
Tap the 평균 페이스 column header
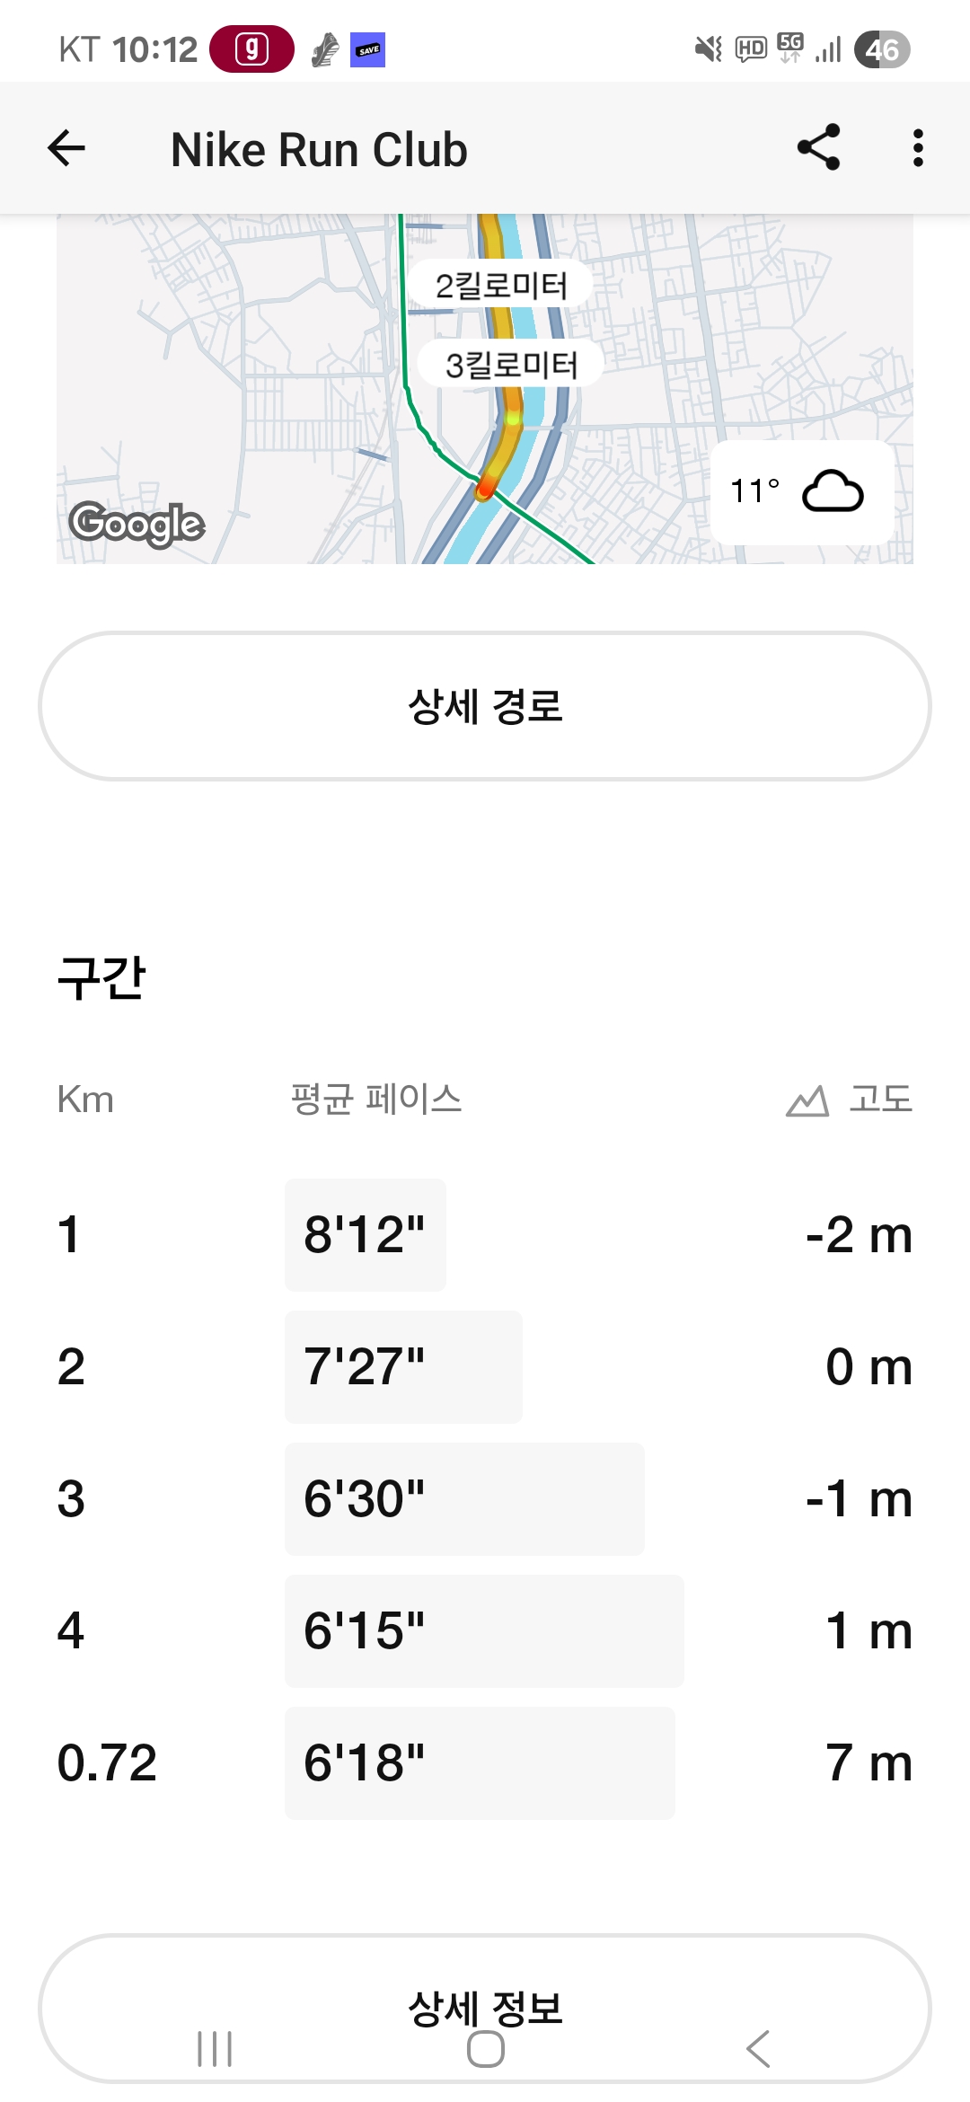(x=376, y=1100)
